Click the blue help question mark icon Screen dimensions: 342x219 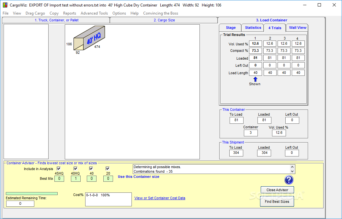[289, 180]
